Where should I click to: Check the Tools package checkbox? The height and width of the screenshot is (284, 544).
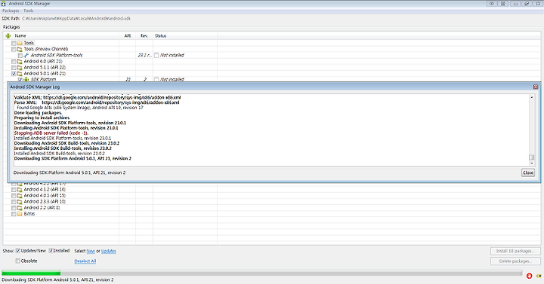14,43
